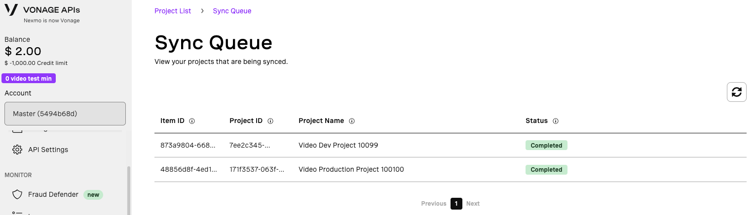Click info icon beside Project Name header
This screenshot has height=215, width=755.
point(352,121)
